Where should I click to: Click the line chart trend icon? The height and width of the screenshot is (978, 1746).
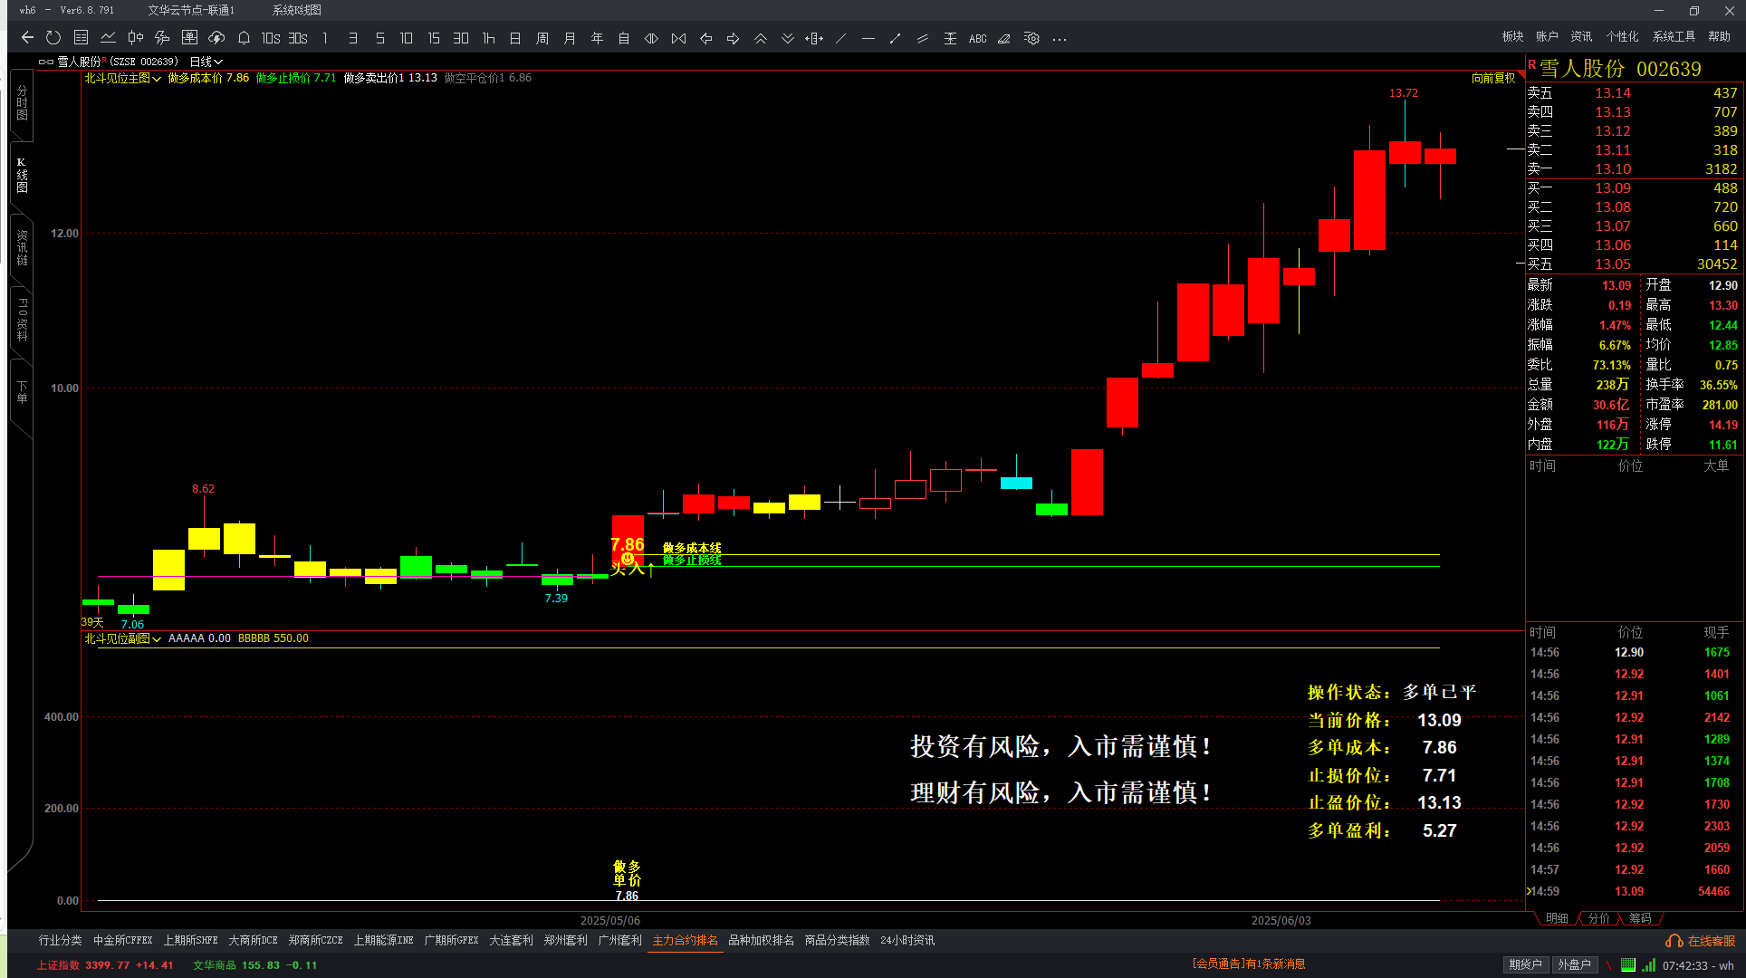[108, 38]
